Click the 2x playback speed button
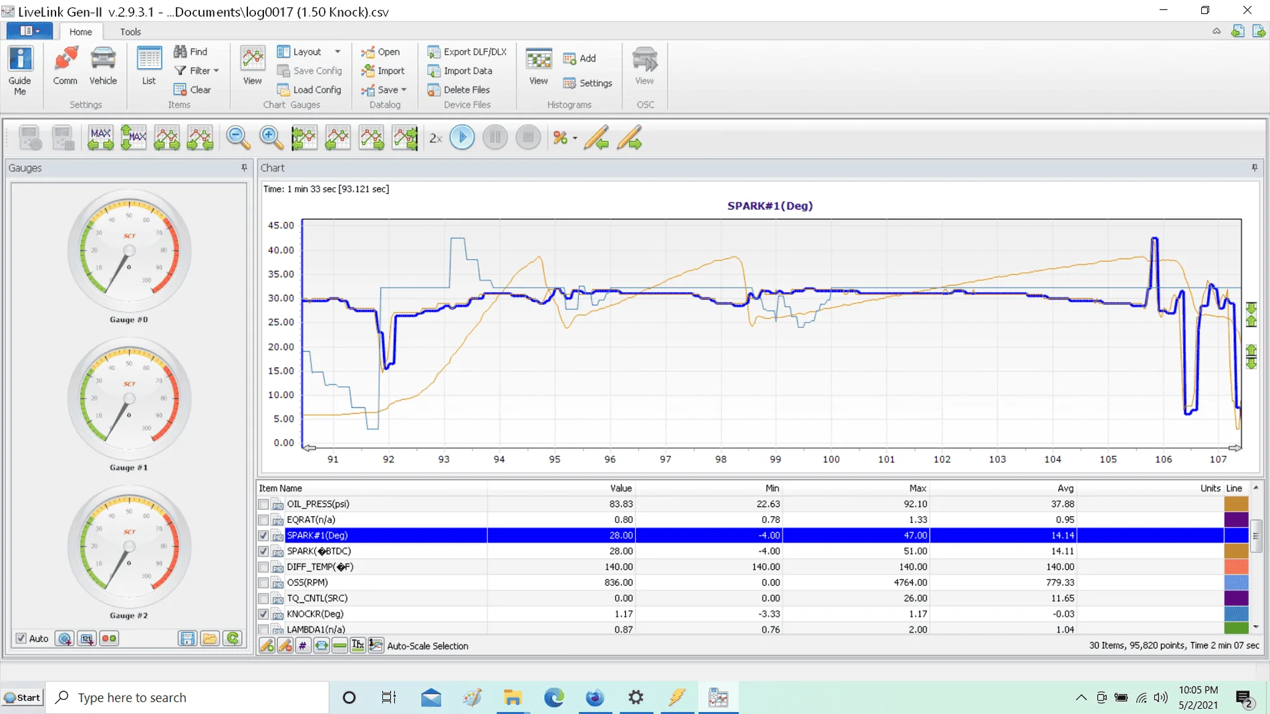 tap(435, 138)
